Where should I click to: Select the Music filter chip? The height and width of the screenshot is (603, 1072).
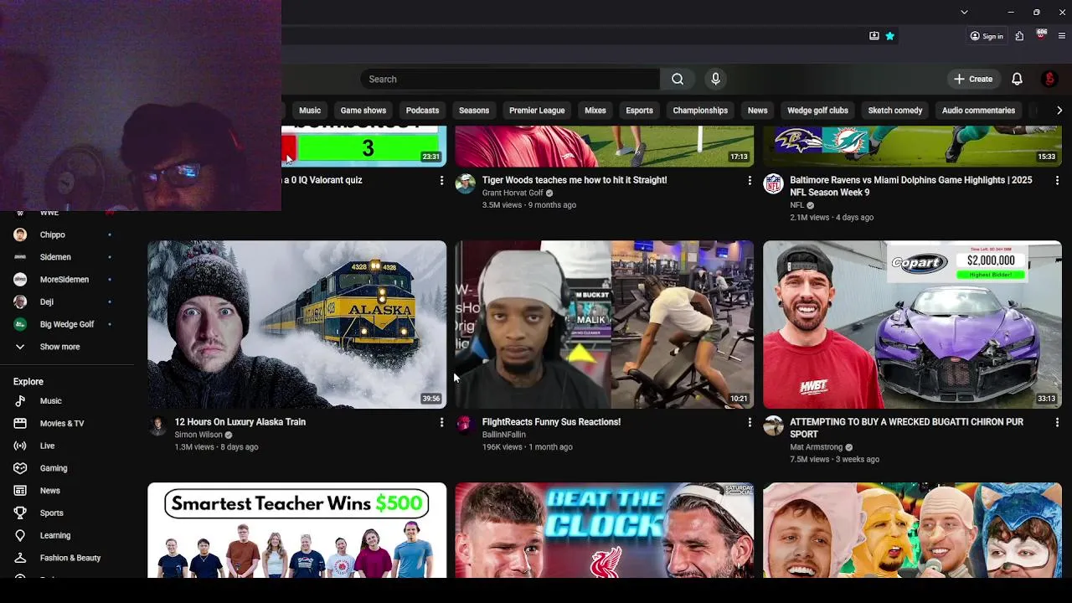click(310, 111)
